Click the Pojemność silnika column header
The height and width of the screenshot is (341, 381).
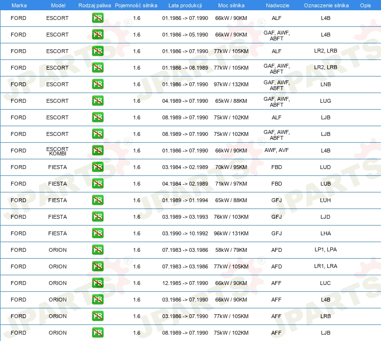[136, 5]
